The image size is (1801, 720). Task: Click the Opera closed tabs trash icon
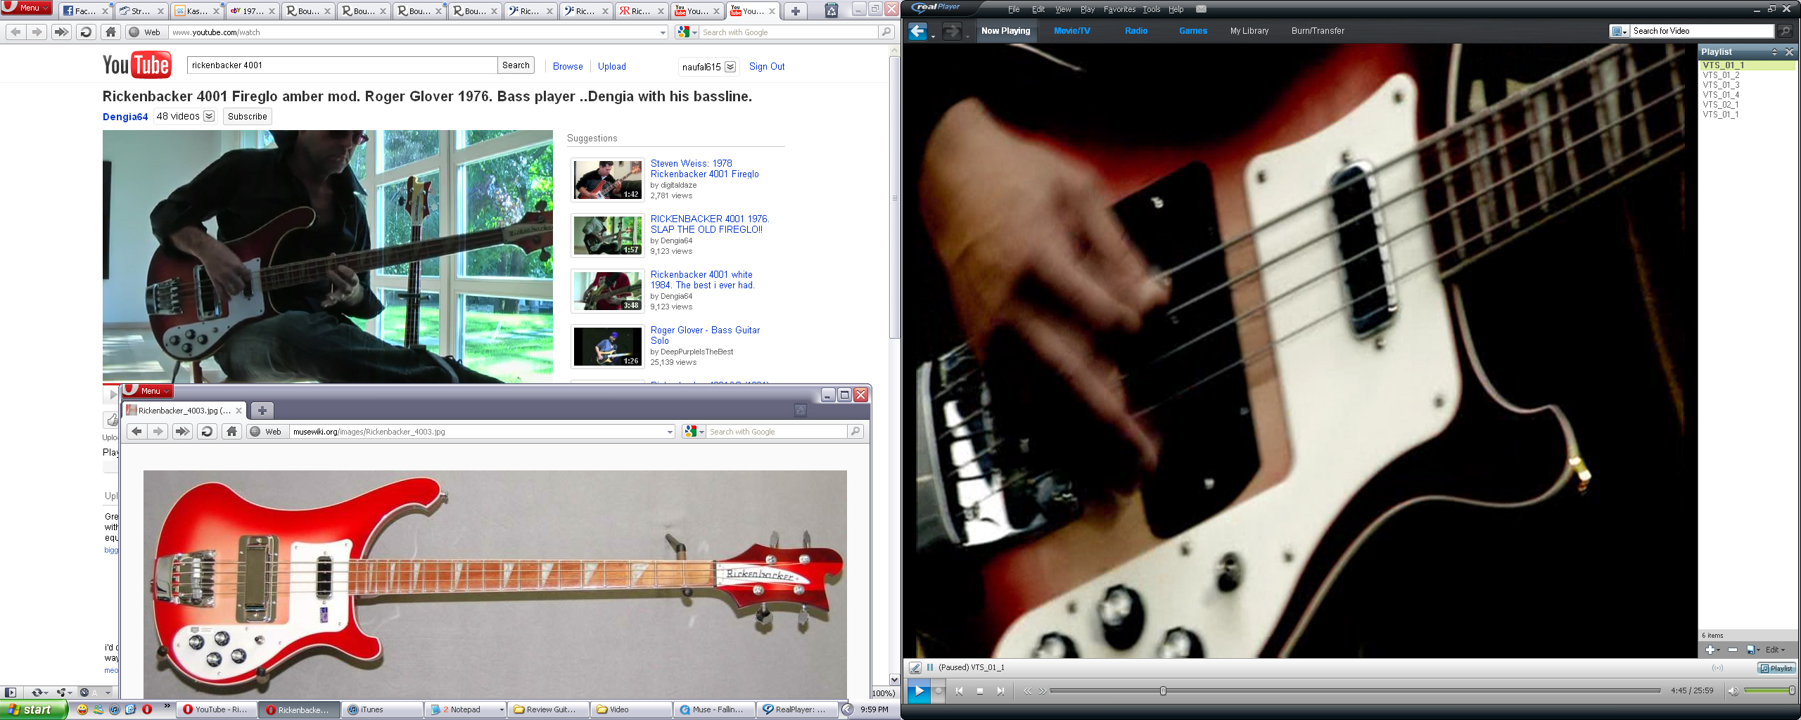(831, 11)
